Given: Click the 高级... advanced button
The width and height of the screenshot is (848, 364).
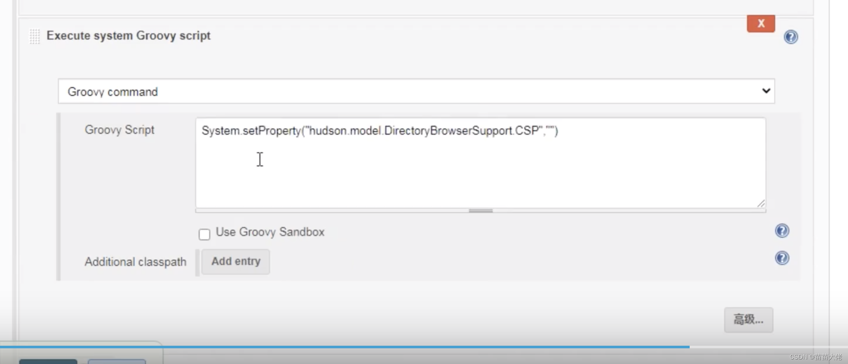Looking at the screenshot, I should point(748,320).
